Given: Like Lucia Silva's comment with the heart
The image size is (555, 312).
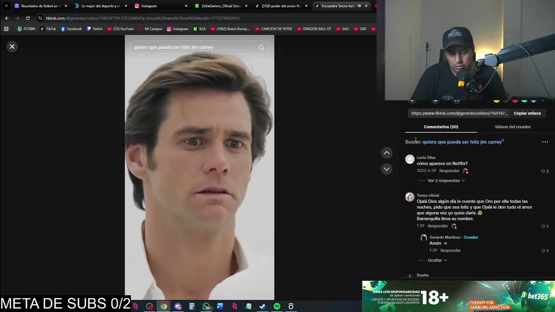Looking at the screenshot, I should (x=543, y=171).
